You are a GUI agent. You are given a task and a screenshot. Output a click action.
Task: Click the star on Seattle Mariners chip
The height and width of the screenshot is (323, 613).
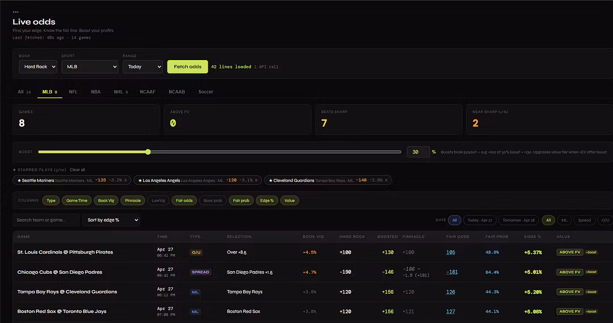click(x=19, y=180)
